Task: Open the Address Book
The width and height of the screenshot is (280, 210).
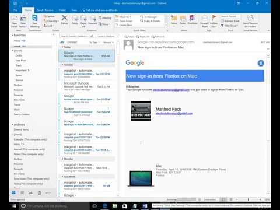Action: coord(230,21)
